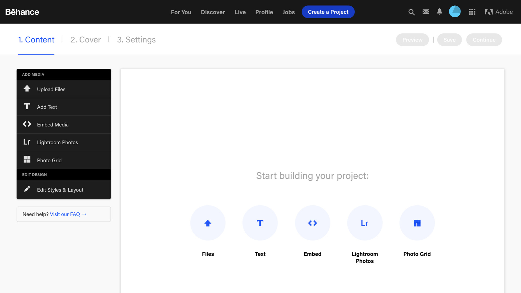Open the Adobe apps grid icon

[x=472, y=12]
